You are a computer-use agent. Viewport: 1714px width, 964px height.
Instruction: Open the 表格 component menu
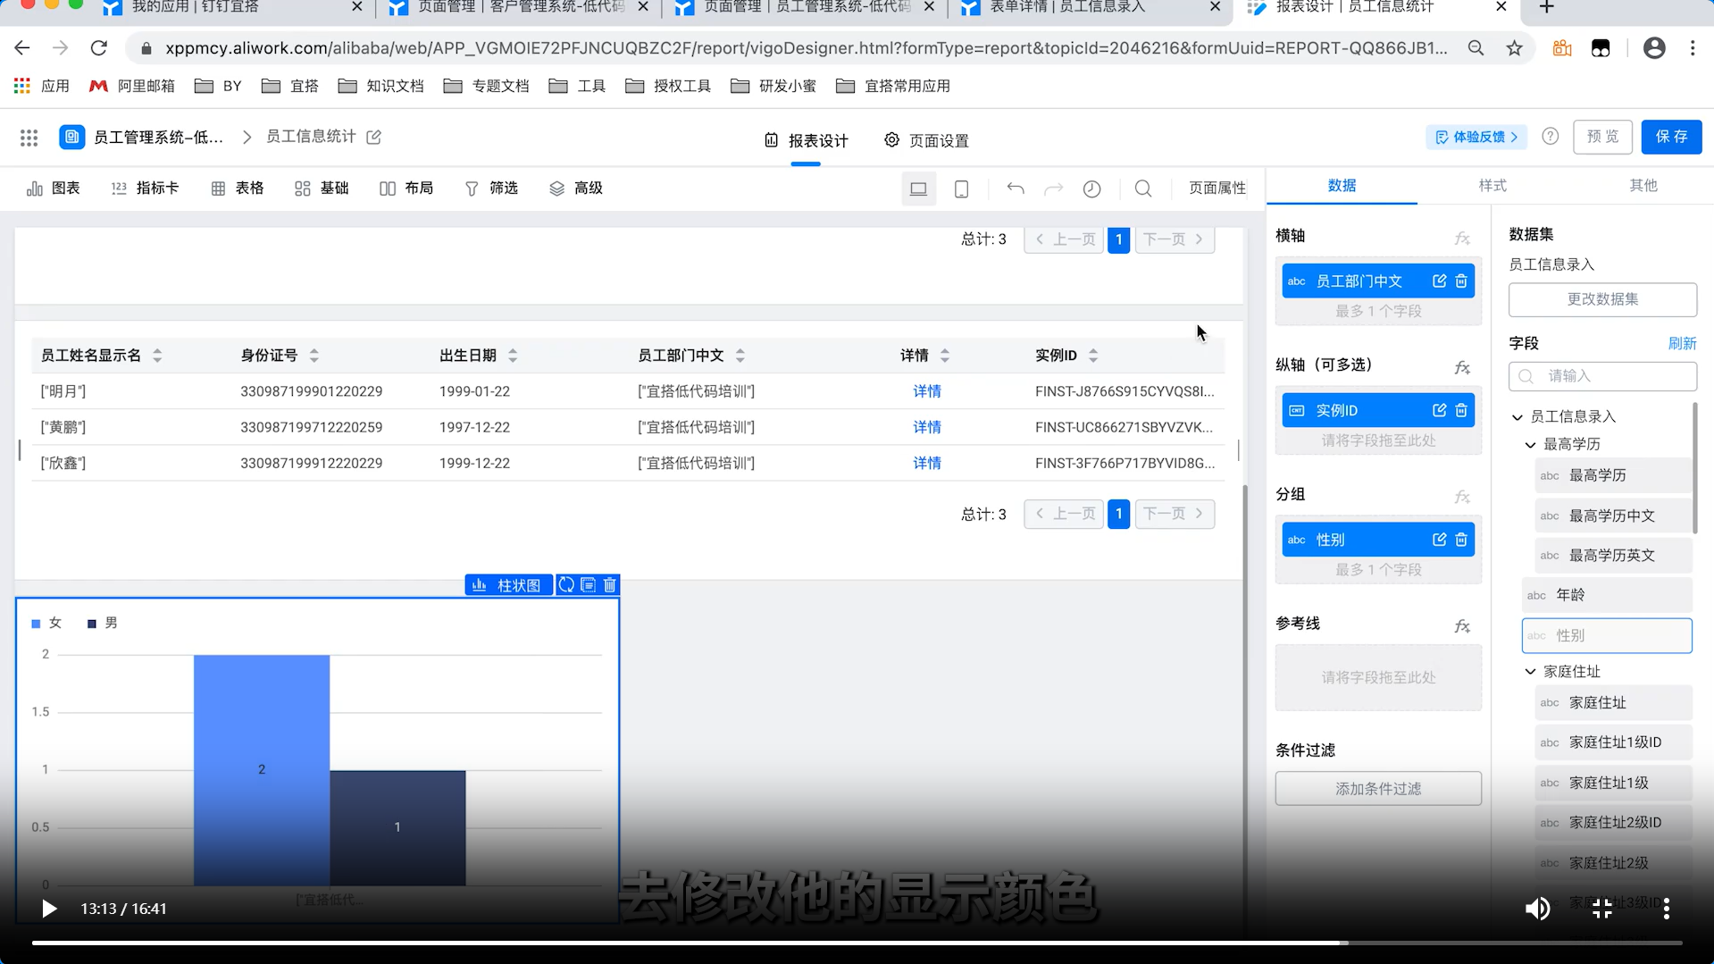click(x=238, y=189)
